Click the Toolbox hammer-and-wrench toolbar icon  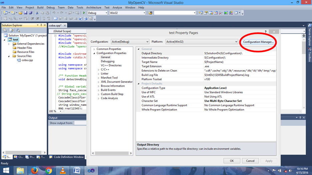pyautogui.click(x=221, y=13)
